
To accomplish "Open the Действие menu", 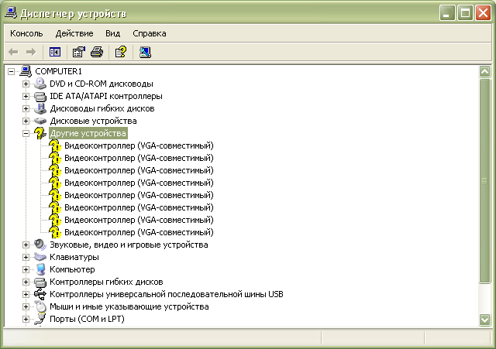I will [74, 33].
